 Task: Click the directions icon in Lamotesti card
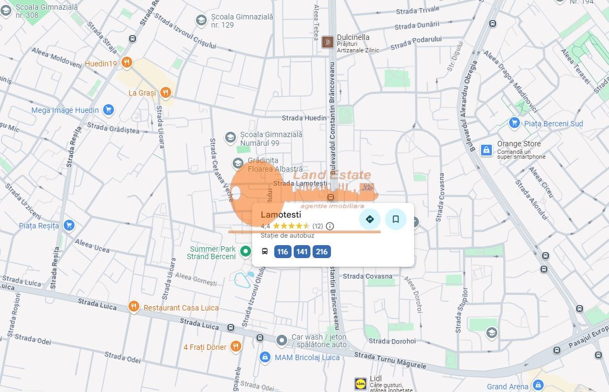coord(370,219)
